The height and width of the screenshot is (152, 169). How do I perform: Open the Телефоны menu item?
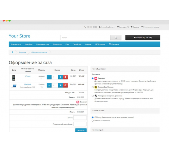[77, 44]
